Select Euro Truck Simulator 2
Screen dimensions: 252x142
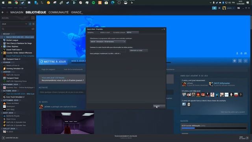click(x=15, y=97)
